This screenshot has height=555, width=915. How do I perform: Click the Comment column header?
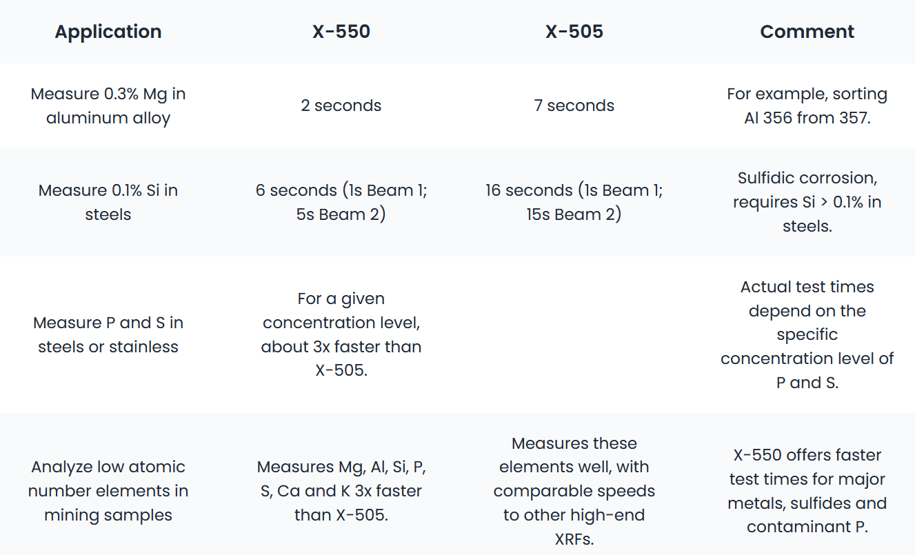tap(807, 32)
